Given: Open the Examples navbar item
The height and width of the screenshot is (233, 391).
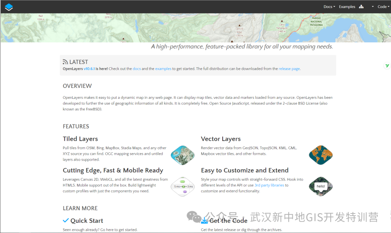Looking at the screenshot, I should click(x=347, y=7).
